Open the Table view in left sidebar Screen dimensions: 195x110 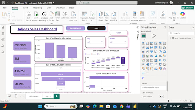click(3, 34)
